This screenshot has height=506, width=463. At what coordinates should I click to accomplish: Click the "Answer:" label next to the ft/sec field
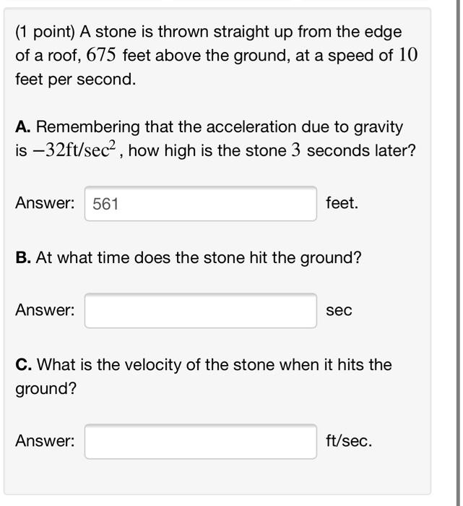(45, 441)
